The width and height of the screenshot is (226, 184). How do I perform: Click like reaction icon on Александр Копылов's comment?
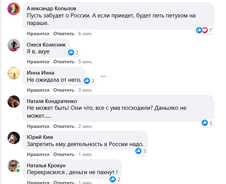point(199,30)
